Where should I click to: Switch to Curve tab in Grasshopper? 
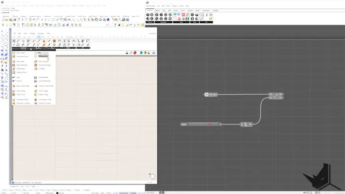coord(183,10)
